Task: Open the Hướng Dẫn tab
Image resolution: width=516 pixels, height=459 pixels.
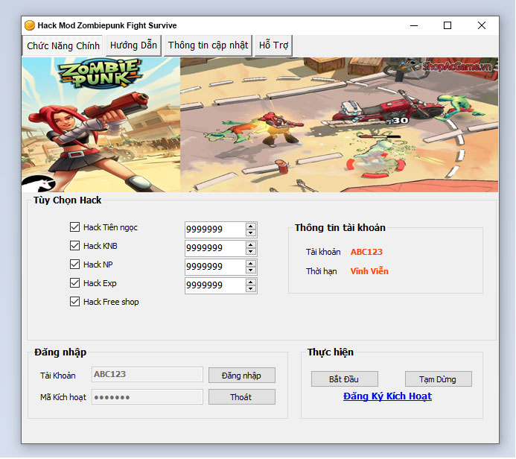Action: [x=133, y=45]
